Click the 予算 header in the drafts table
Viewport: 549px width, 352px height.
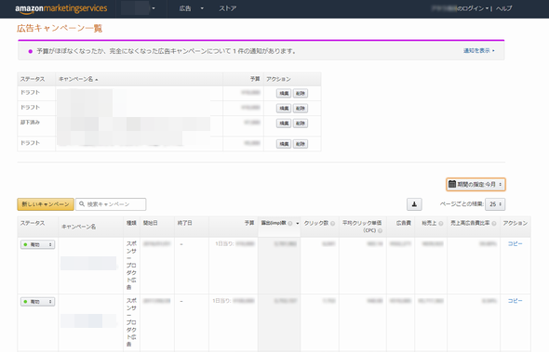(255, 79)
